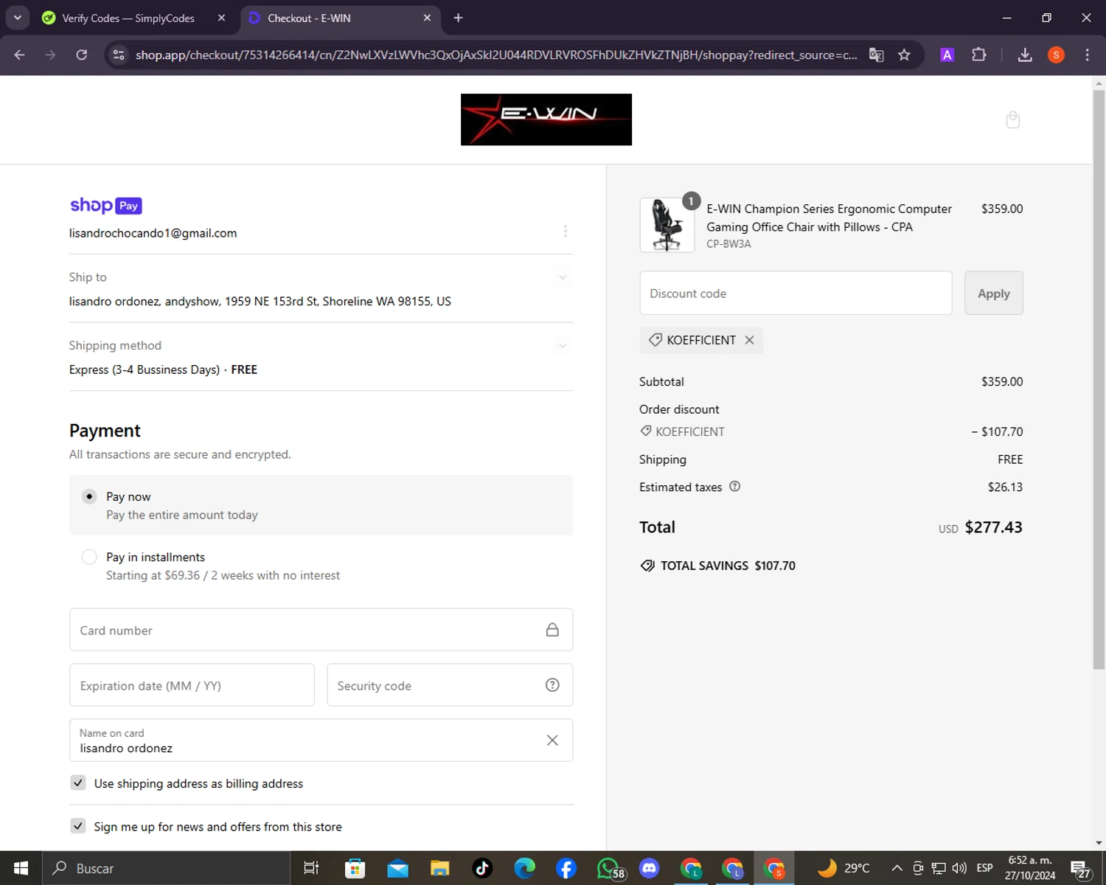Open the tab search dropdown arrow
Image resolution: width=1106 pixels, height=885 pixels.
tap(17, 18)
